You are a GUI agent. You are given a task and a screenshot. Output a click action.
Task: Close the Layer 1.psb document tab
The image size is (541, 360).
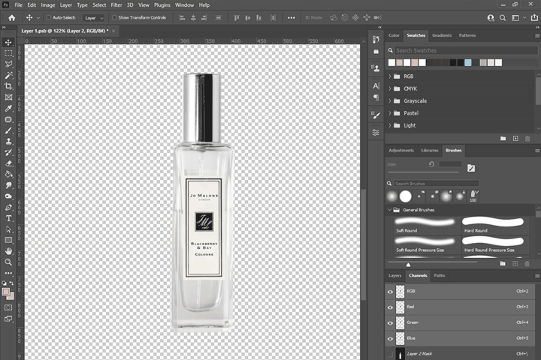pos(113,31)
